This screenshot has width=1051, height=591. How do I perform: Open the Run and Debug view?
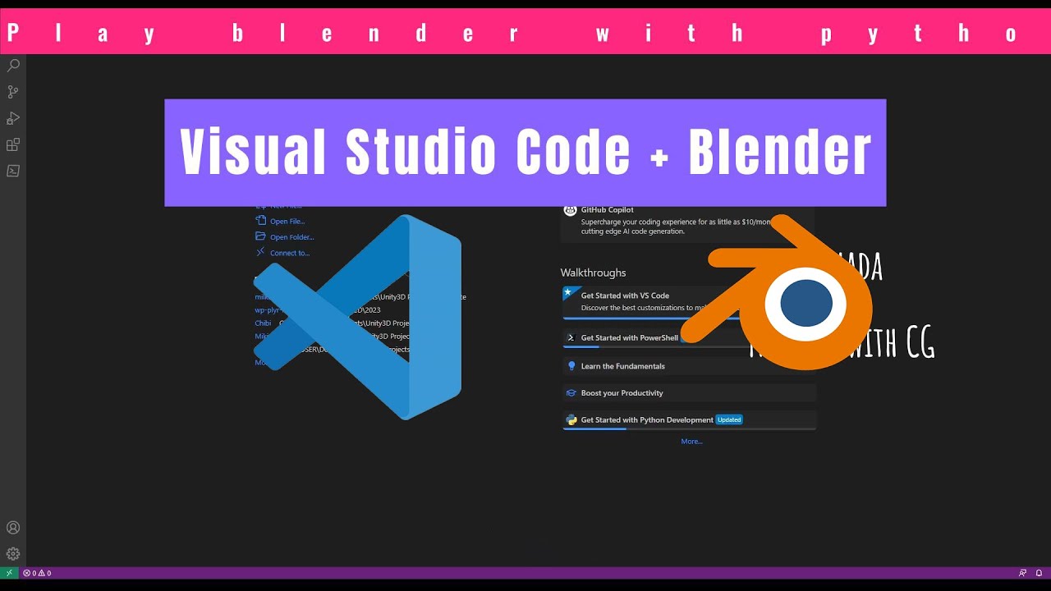point(13,118)
